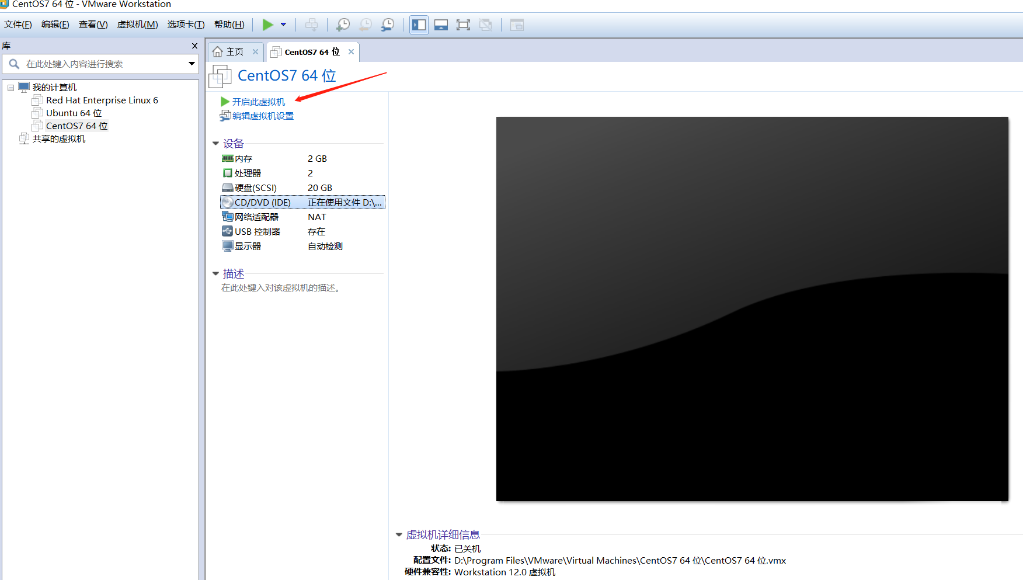Enter full screen mode icon
Image resolution: width=1023 pixels, height=580 pixels.
tap(464, 25)
